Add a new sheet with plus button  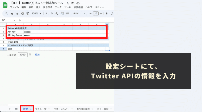pyautogui.click(x=10, y=109)
